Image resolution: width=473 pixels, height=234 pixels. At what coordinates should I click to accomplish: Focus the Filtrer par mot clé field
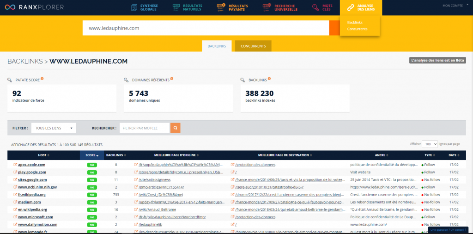click(145, 128)
